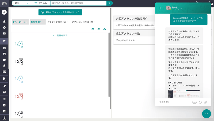This screenshot has width=214, height=121.
Task: Expand the グループ (1) filter dropdown
Action: tap(20, 22)
